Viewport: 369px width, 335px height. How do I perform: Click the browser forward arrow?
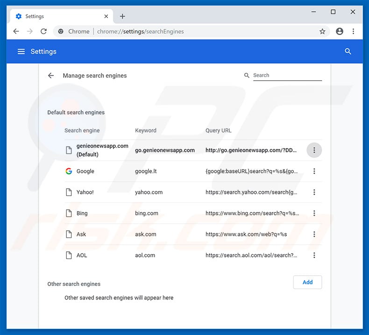29,31
